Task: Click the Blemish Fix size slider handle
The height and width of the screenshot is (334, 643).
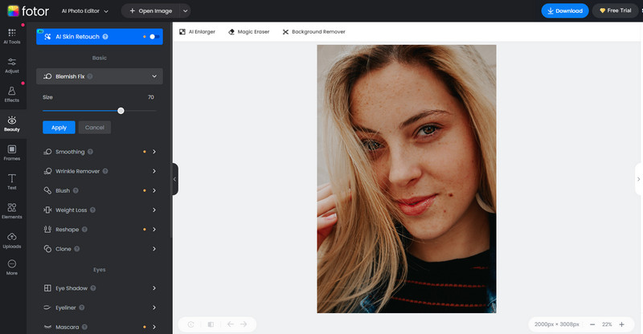Action: (x=121, y=111)
